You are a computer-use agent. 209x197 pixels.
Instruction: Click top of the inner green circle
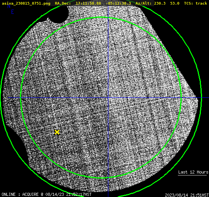coord(101,17)
